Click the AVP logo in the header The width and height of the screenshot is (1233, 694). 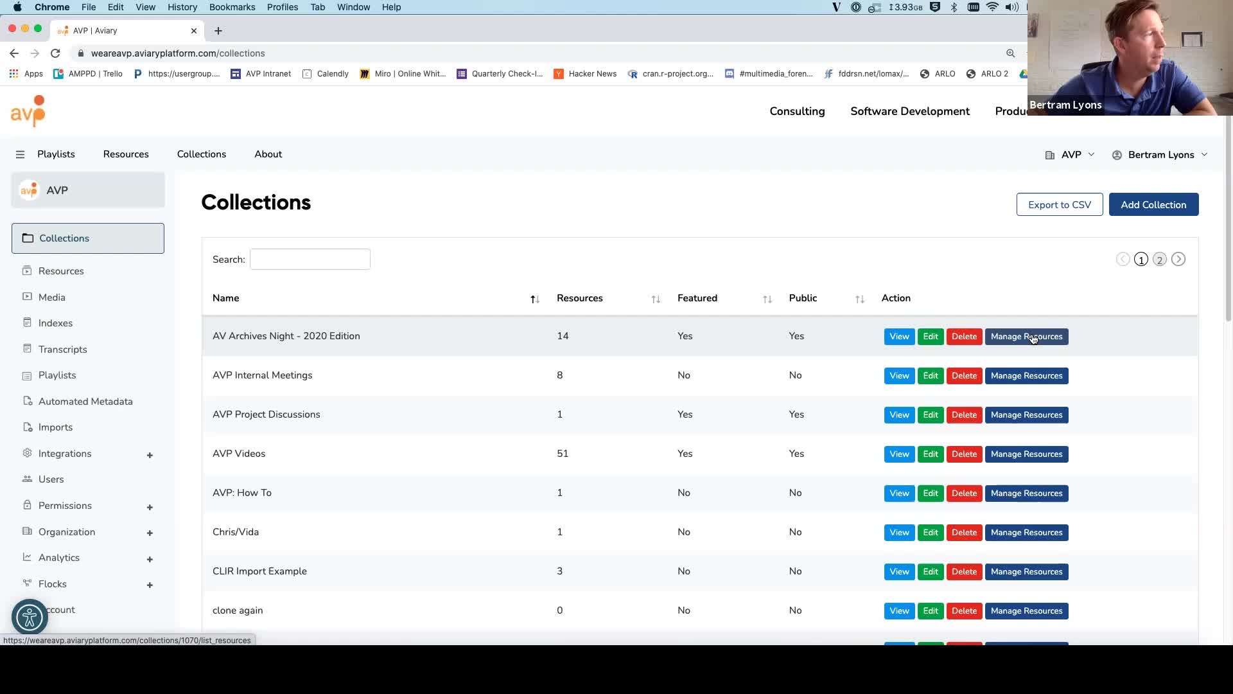[x=28, y=111]
